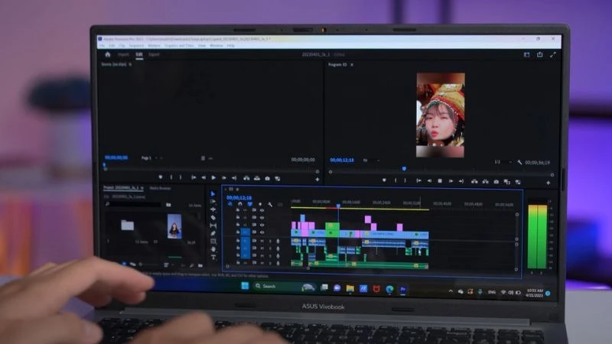The height and width of the screenshot is (344, 612).
Task: Switch to the Media Browser tab
Action: [x=160, y=188]
